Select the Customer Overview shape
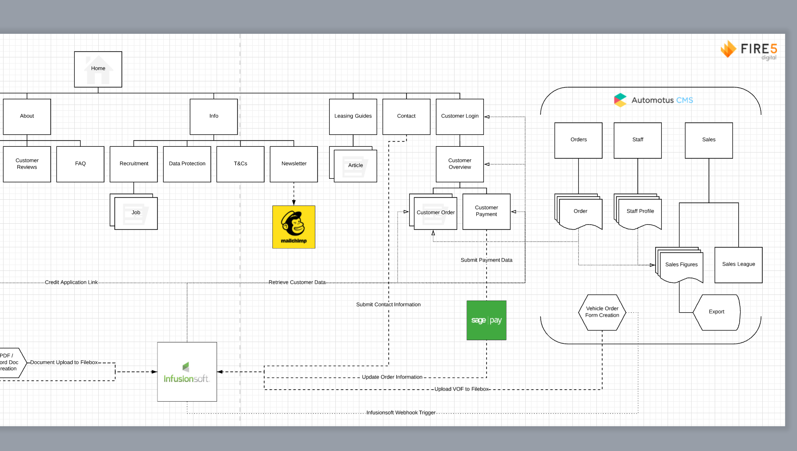Image resolution: width=797 pixels, height=451 pixels. point(459,164)
